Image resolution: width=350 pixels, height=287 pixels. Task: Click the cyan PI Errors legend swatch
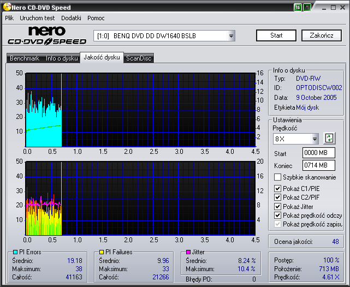point(15,252)
